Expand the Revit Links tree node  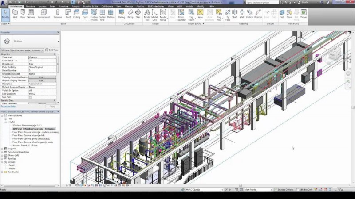point(2,172)
